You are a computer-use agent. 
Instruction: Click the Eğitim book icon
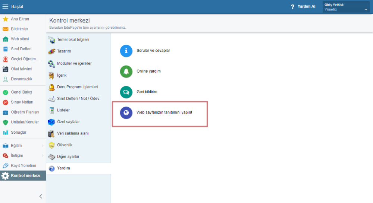click(x=6, y=146)
